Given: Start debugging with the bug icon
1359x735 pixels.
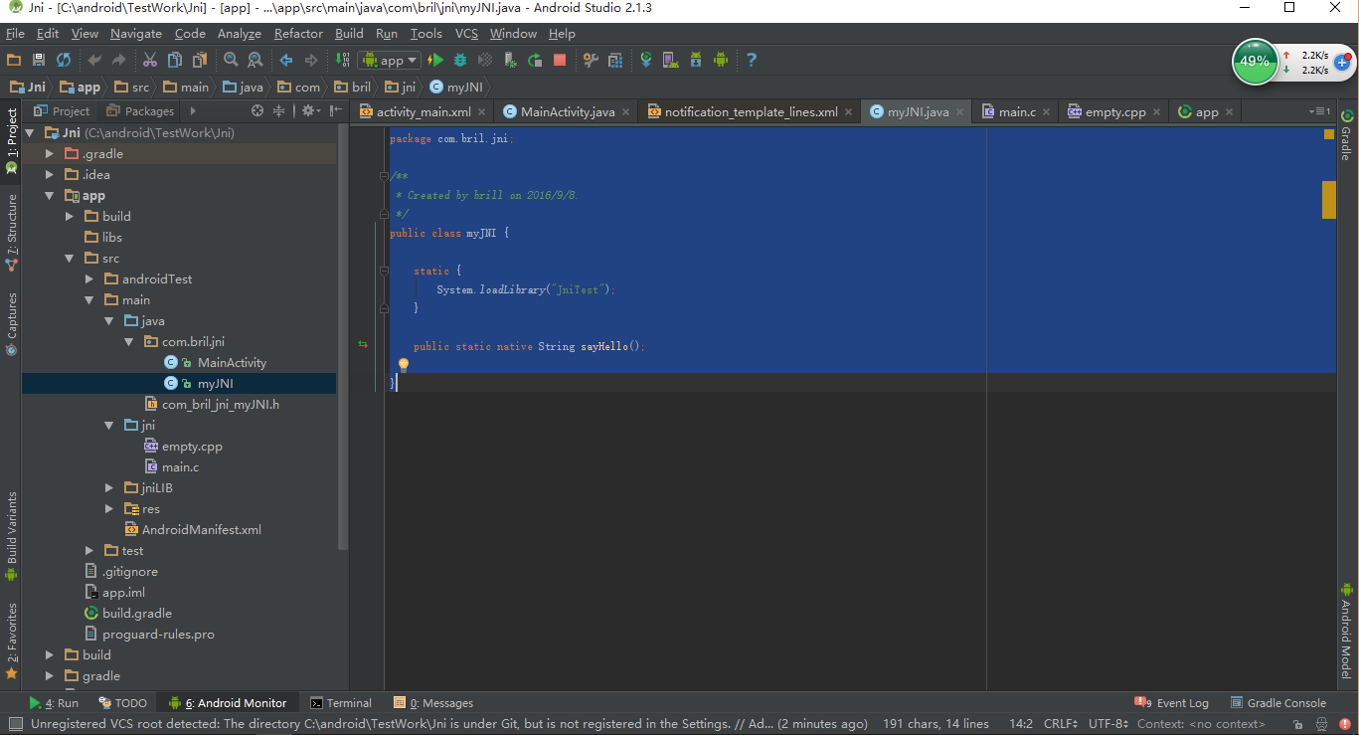Looking at the screenshot, I should (461, 60).
